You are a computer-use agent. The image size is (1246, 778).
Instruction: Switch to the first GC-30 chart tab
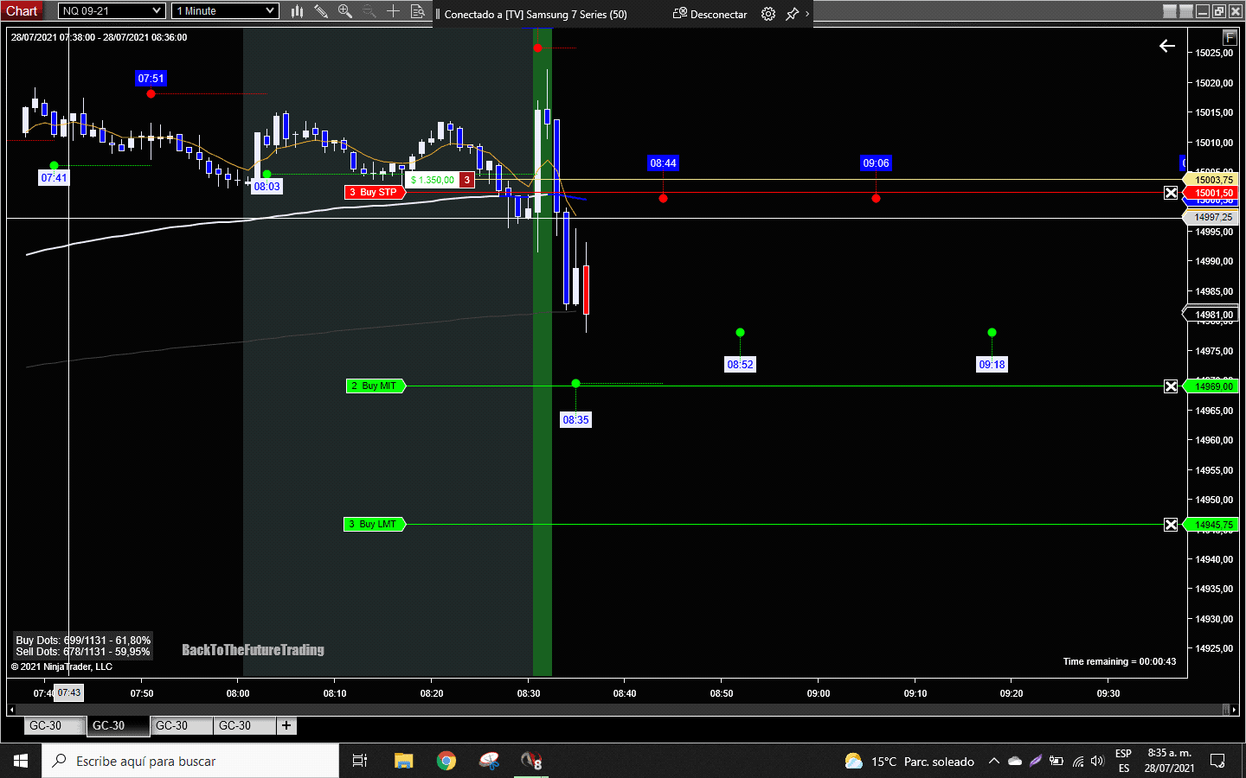pyautogui.click(x=54, y=725)
